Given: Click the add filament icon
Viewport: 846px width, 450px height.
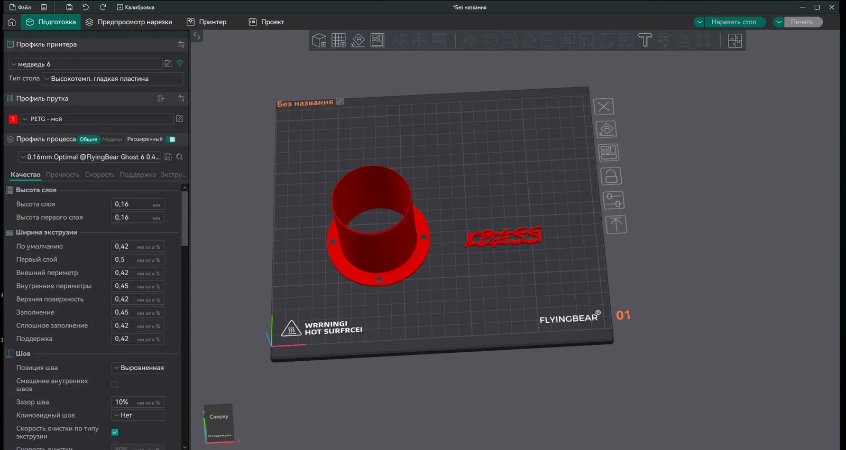Looking at the screenshot, I should (x=161, y=99).
